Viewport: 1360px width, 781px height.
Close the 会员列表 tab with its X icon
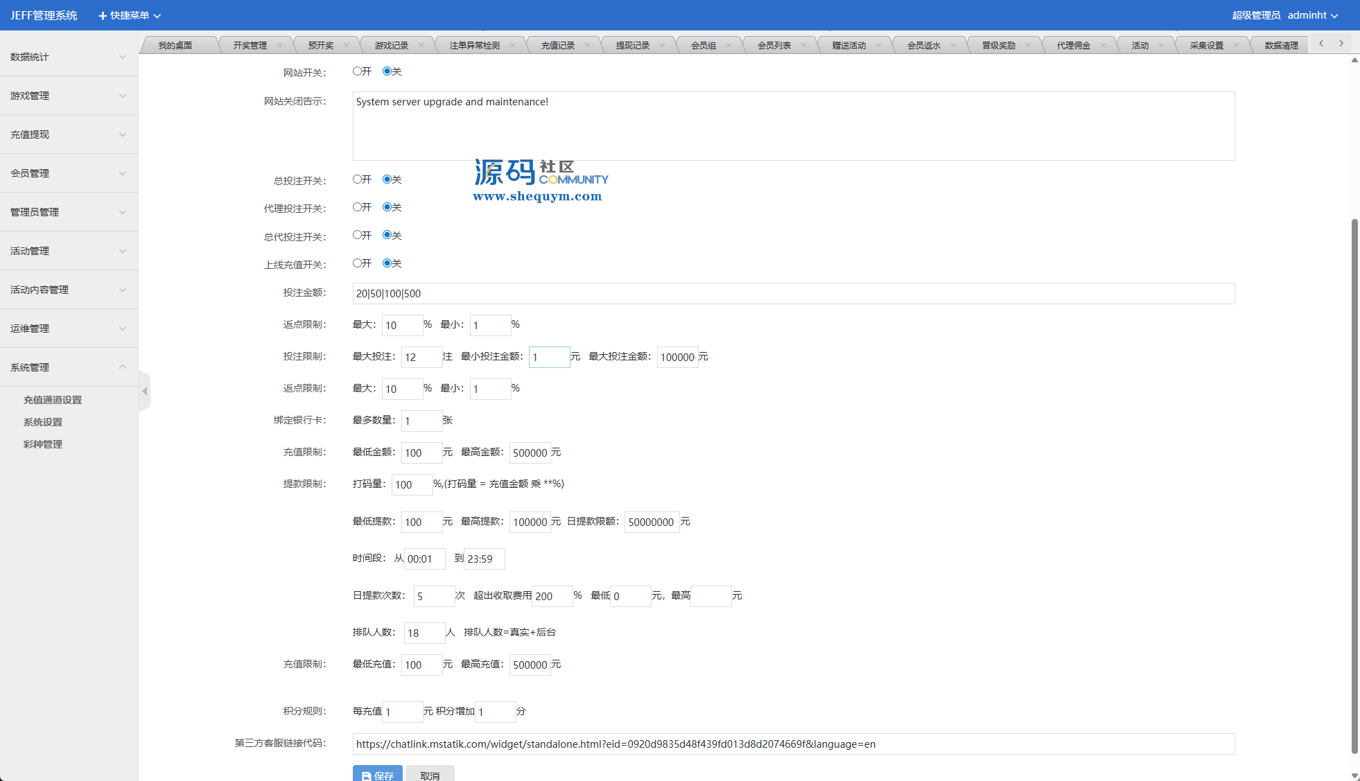pyautogui.click(x=803, y=46)
